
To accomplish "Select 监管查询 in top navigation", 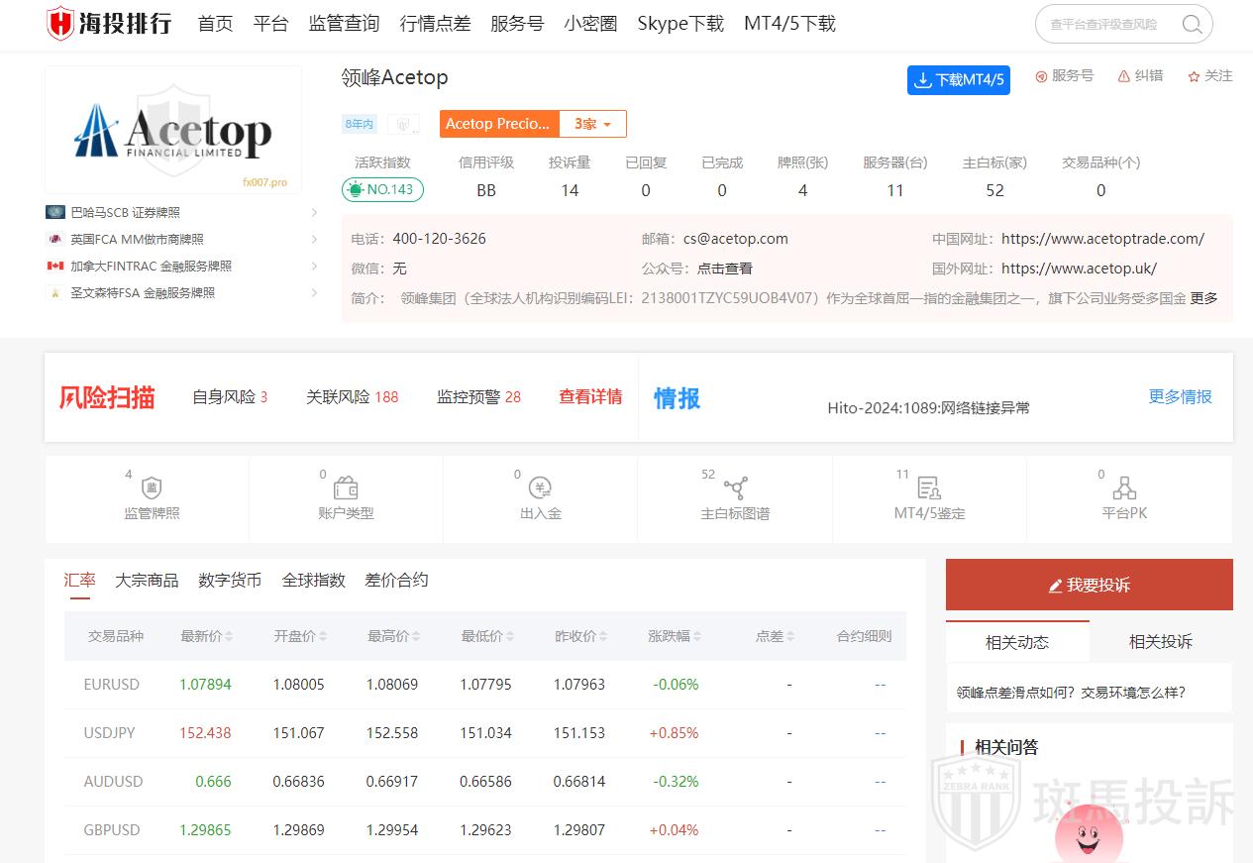I will pyautogui.click(x=344, y=24).
